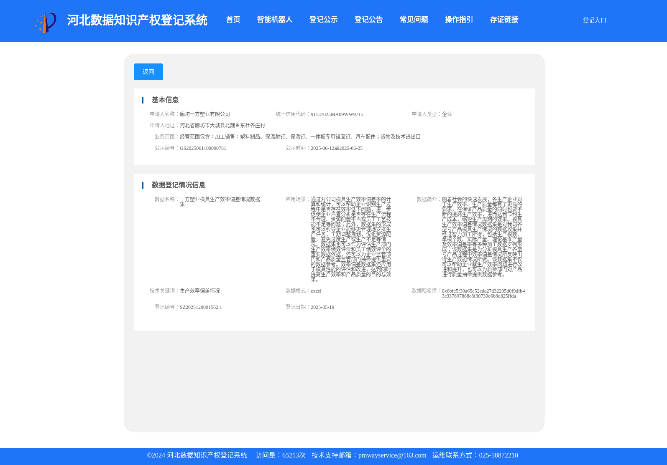Click the 返回 button
The image size is (667, 465).
148,72
